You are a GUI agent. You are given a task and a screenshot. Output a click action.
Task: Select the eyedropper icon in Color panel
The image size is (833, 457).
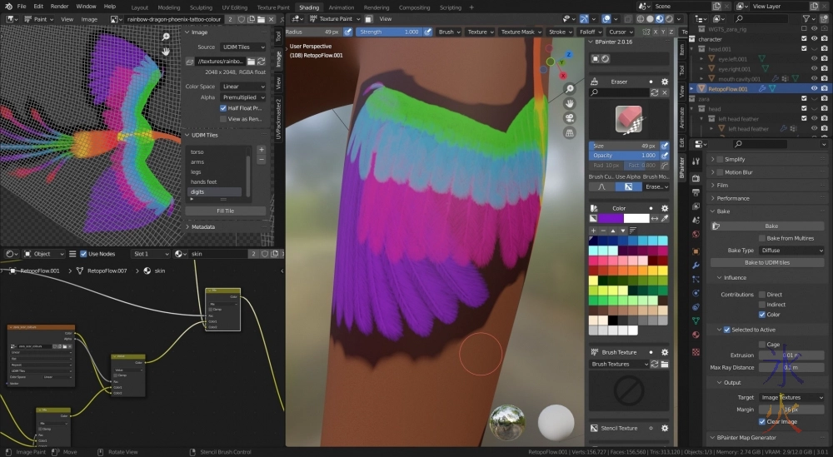(x=665, y=218)
